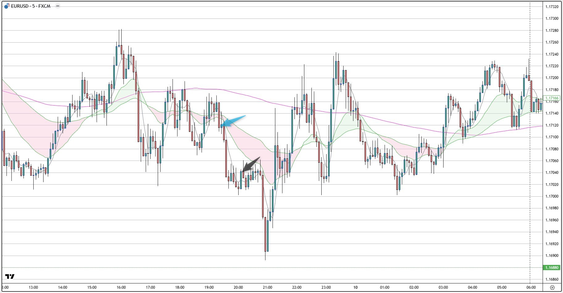Select the green 1.16880 price label
Image resolution: width=563 pixels, height=293 pixels.
click(x=552, y=267)
